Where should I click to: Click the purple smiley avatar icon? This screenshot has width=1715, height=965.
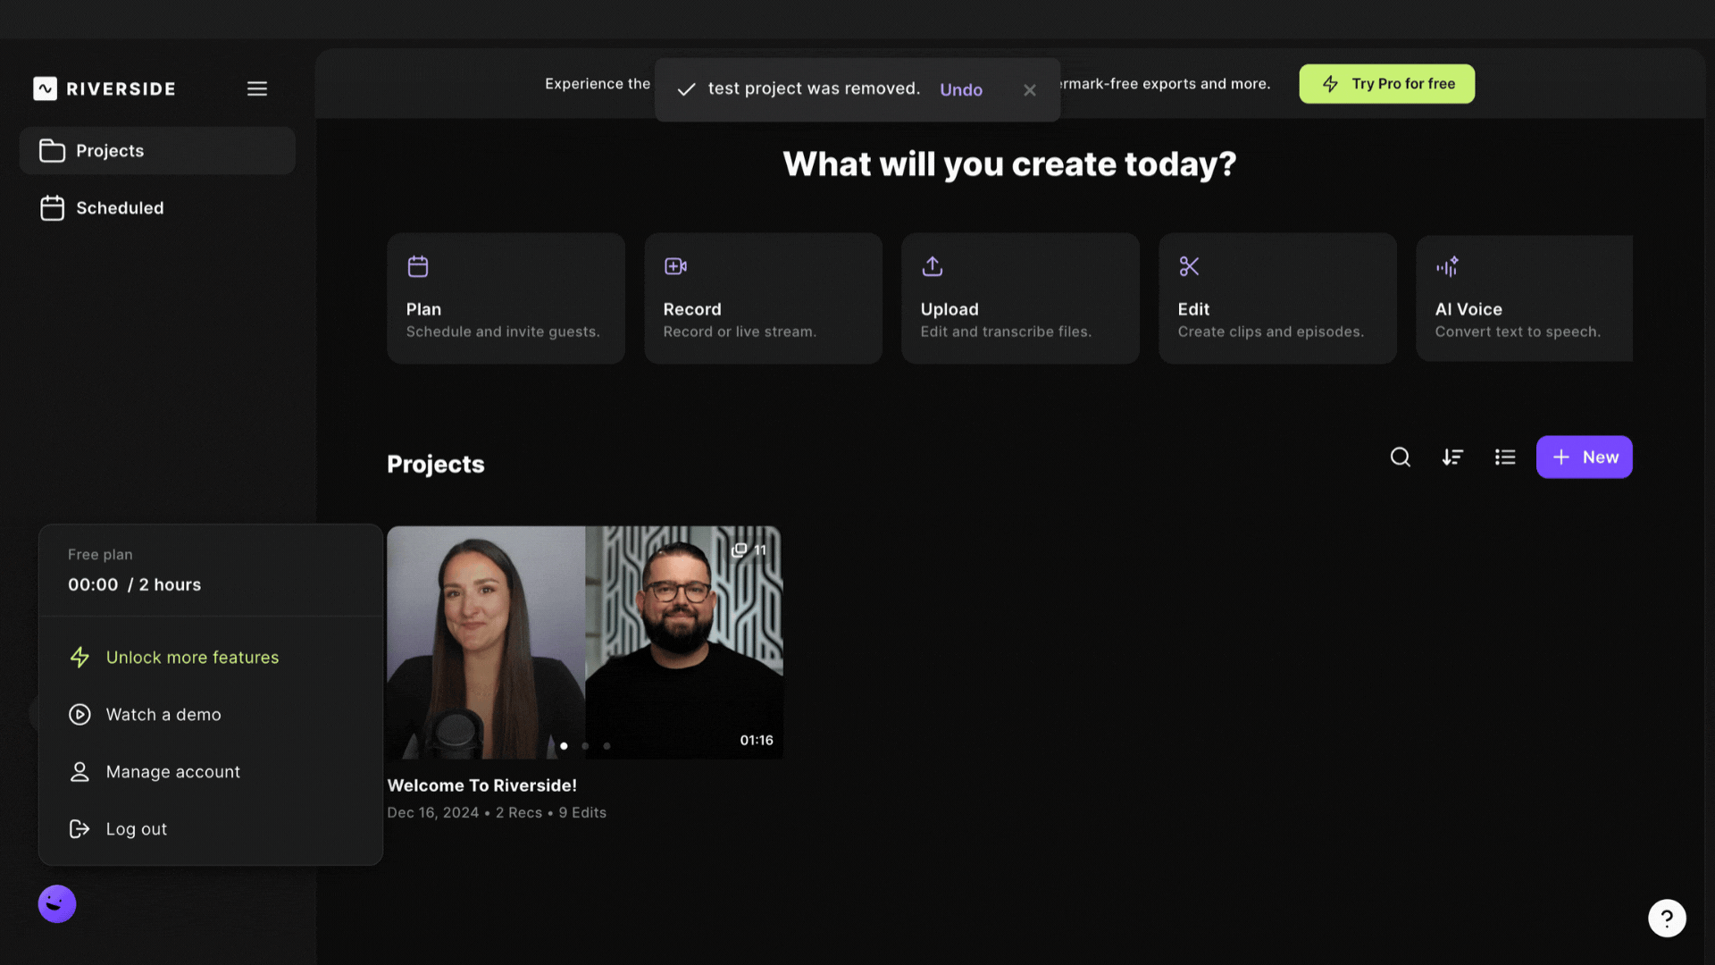pyautogui.click(x=57, y=904)
